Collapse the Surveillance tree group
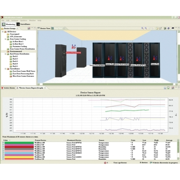 (6, 69)
